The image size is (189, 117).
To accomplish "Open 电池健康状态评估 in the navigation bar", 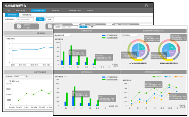I will point(75,11).
